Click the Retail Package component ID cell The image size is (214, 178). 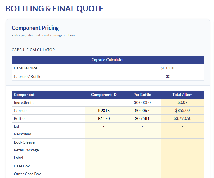tap(104, 150)
